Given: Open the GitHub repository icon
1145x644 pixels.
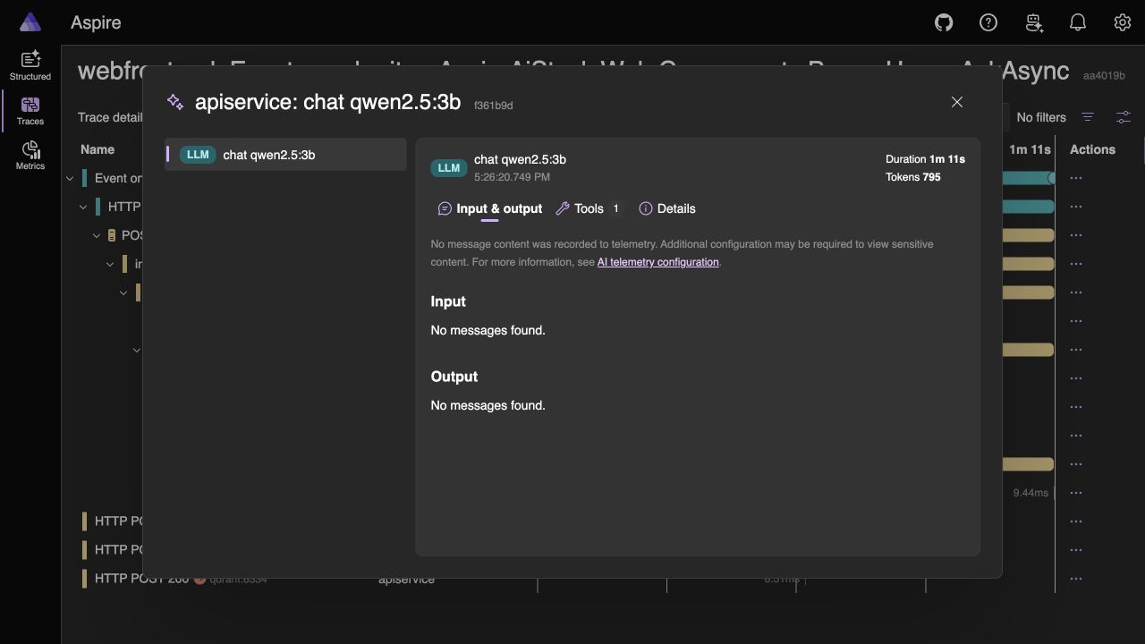Looking at the screenshot, I should point(944,22).
